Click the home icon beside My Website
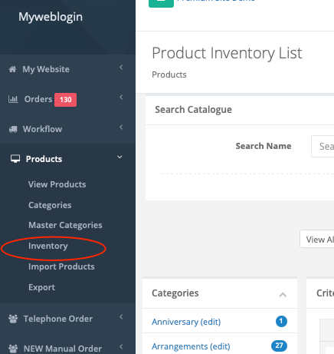The image size is (334, 354). [x=12, y=69]
